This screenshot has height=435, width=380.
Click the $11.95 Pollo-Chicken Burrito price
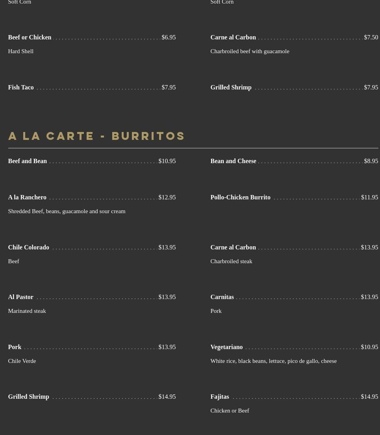tap(369, 197)
